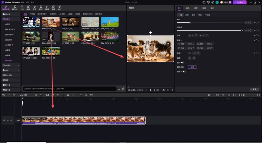262x143 pixels.
Task: Add keyframe diamond for scale row
Action: pos(257,23)
